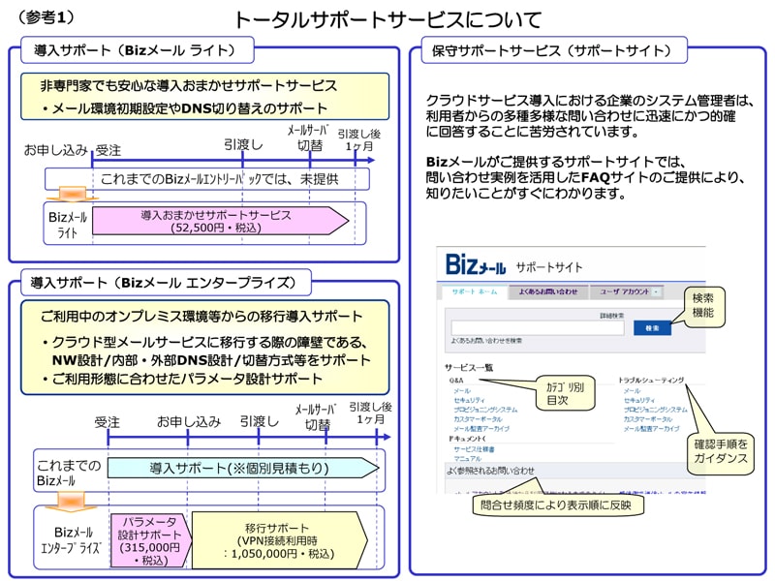The height and width of the screenshot is (581, 775).
Task: Select the 導入サポート（Bizメール ライト） heading box
Action: 137,50
